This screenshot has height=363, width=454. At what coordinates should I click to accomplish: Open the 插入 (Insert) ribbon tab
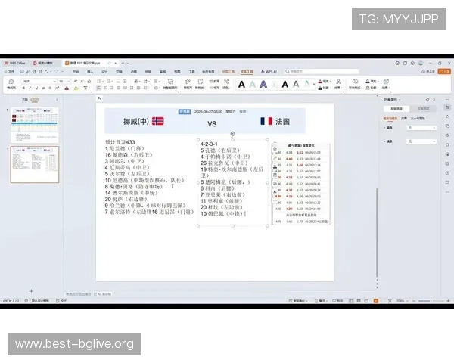click(x=90, y=72)
